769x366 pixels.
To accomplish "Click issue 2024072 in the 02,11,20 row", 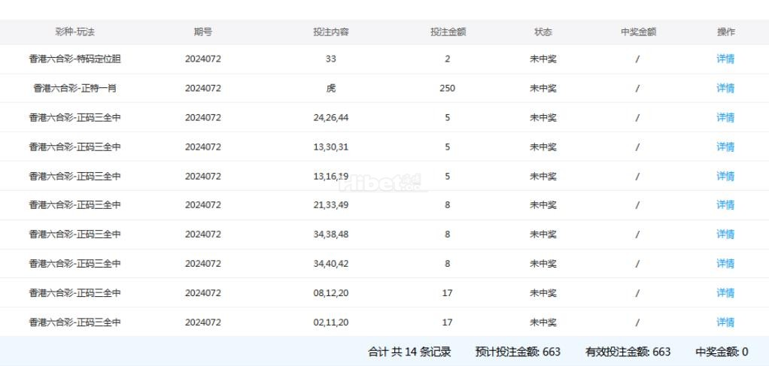I will 203,322.
